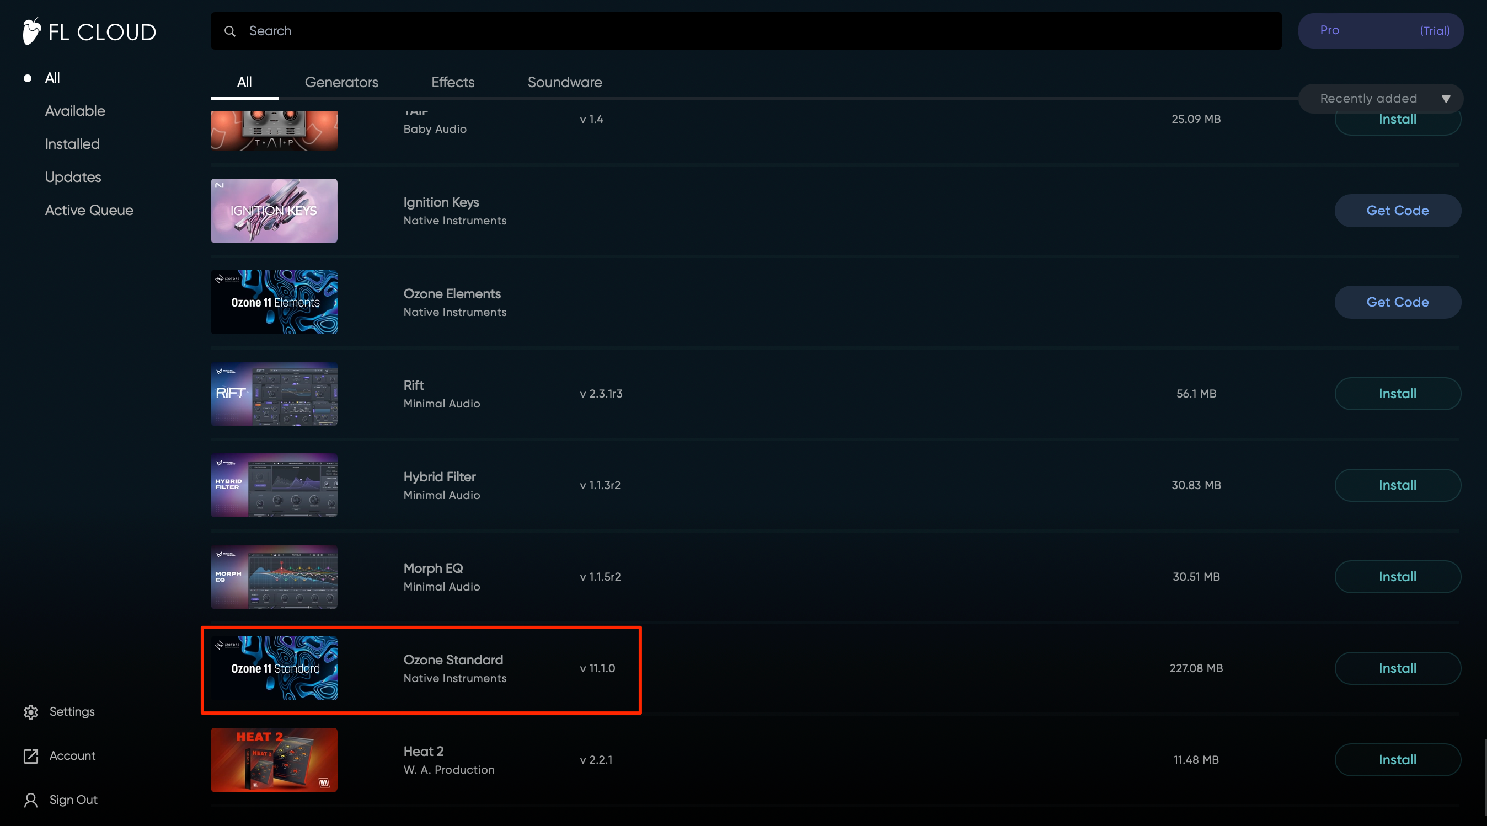
Task: Switch to the Soundware tab
Action: click(565, 83)
